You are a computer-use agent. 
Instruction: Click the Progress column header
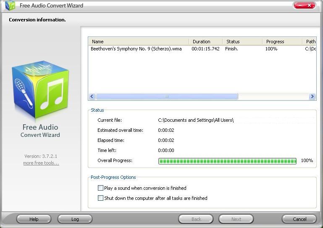pyautogui.click(x=282, y=42)
